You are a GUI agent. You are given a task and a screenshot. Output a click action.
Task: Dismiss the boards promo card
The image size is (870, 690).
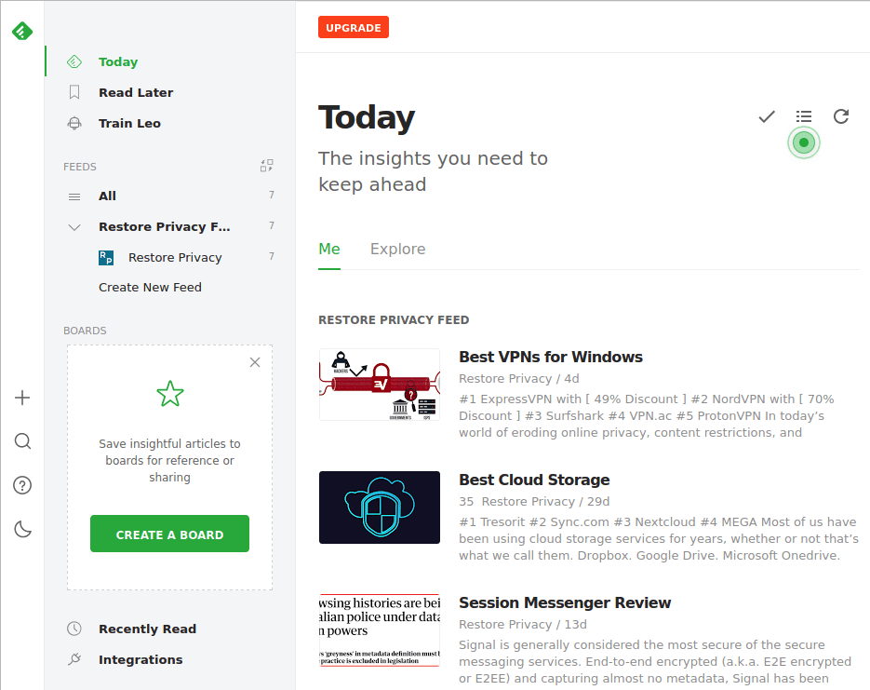(x=254, y=362)
